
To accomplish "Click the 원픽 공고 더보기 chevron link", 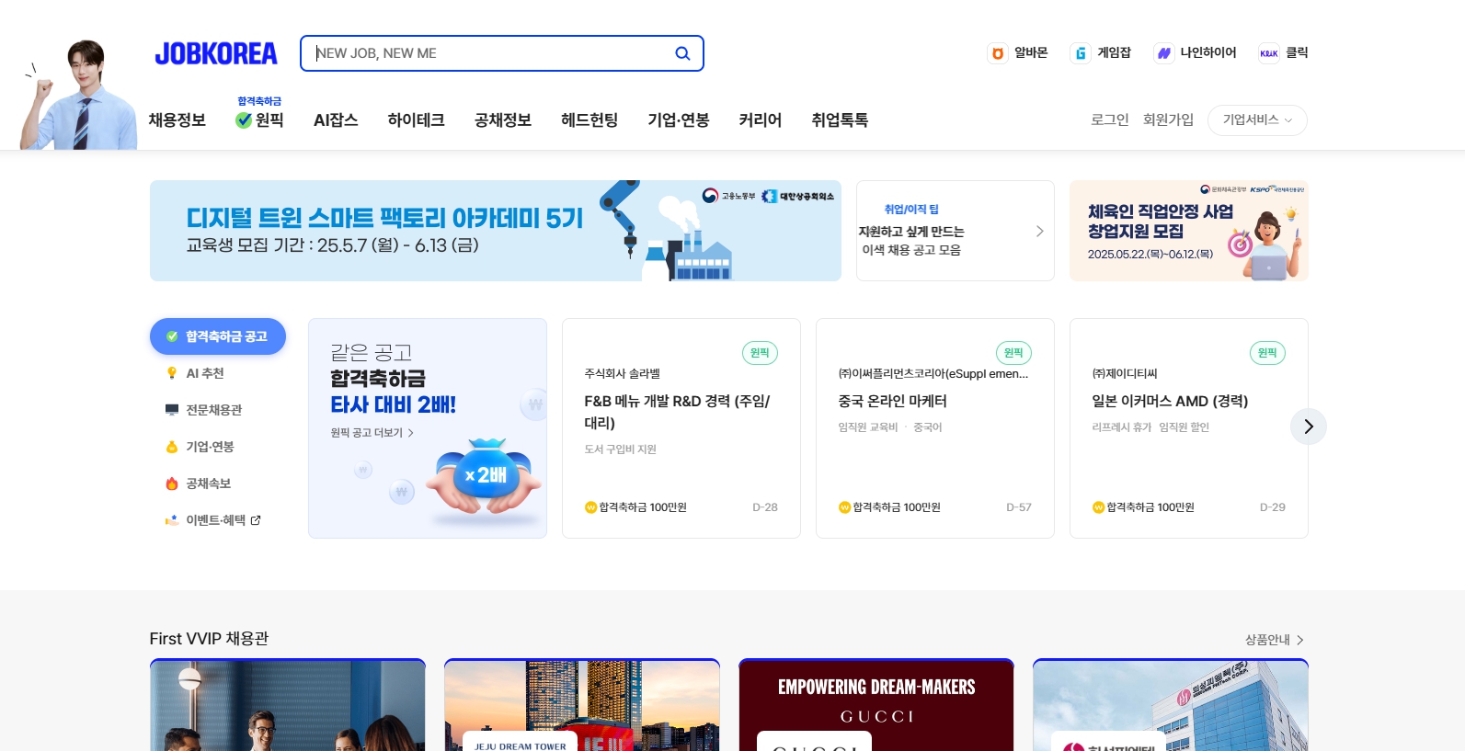I will (x=372, y=433).
